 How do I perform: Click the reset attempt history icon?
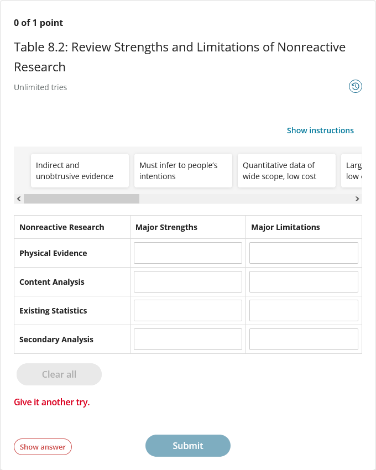(x=355, y=86)
